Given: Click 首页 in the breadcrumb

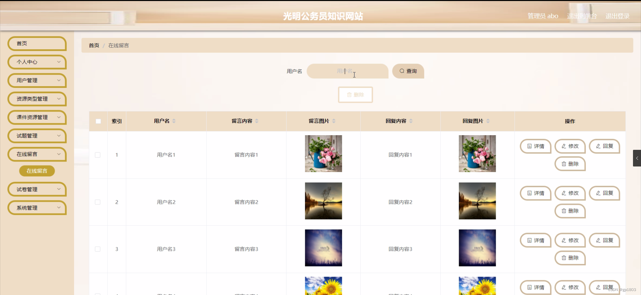Looking at the screenshot, I should coord(94,45).
